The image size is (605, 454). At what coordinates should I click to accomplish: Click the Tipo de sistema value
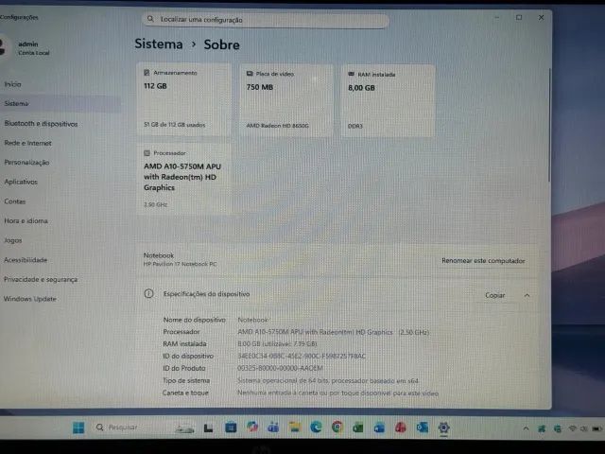(328, 380)
